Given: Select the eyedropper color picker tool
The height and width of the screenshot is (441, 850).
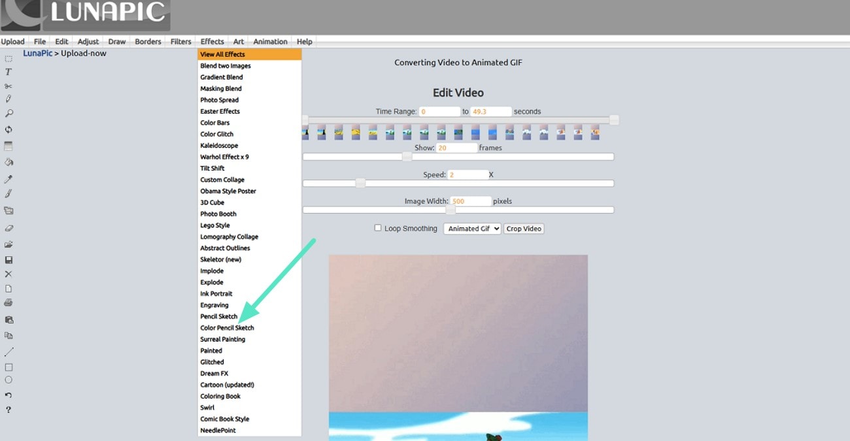Looking at the screenshot, I should click(8, 178).
